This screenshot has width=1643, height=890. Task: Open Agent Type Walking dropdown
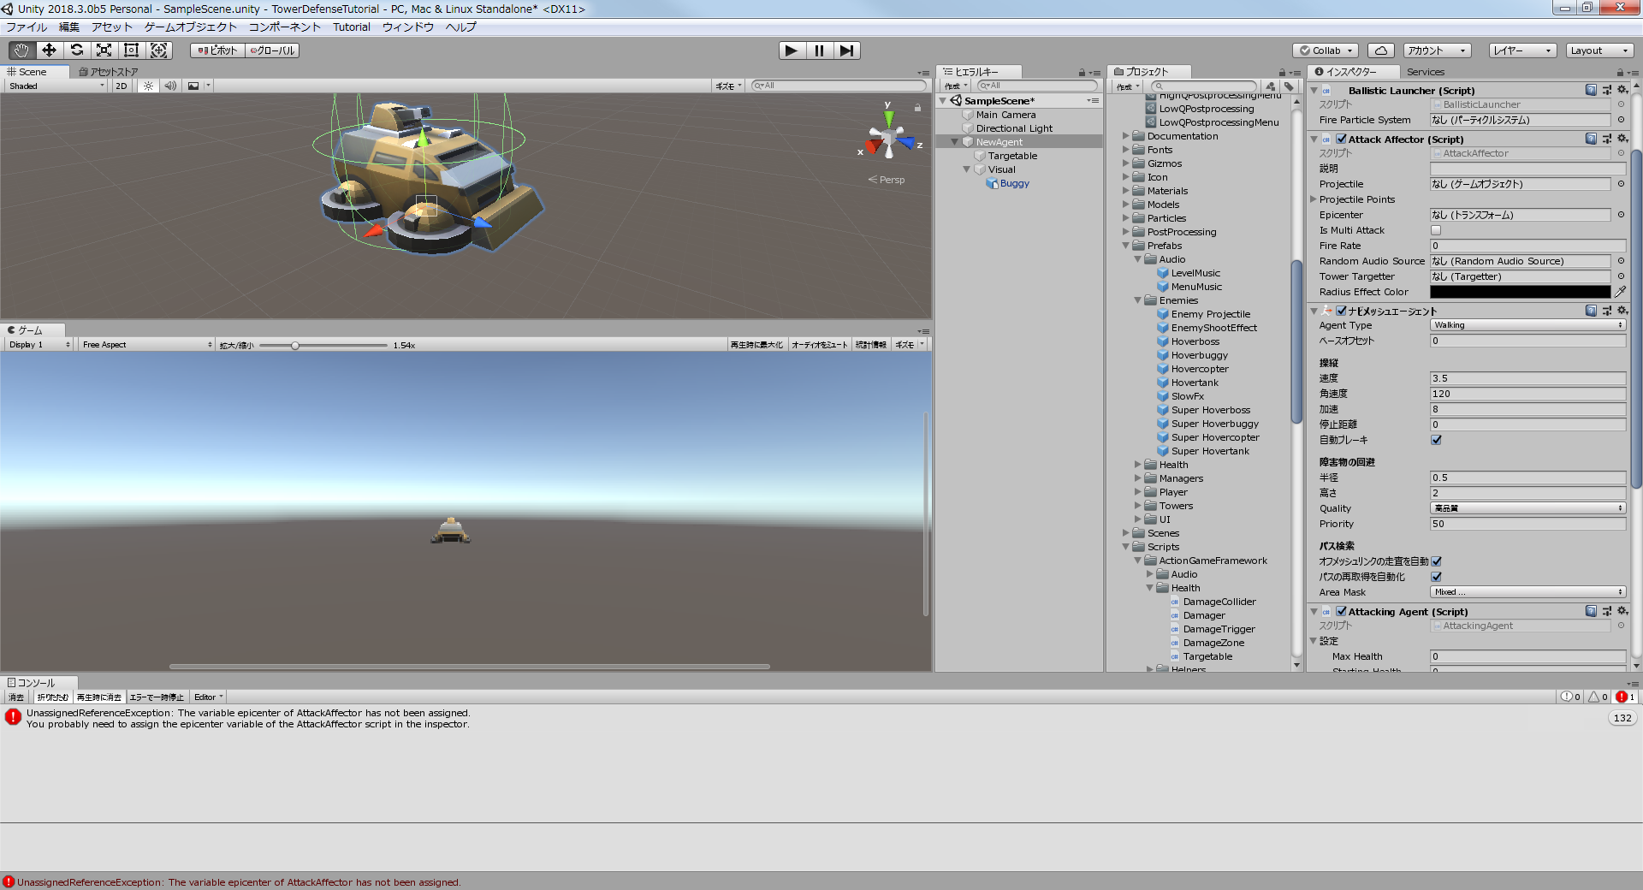click(1527, 325)
